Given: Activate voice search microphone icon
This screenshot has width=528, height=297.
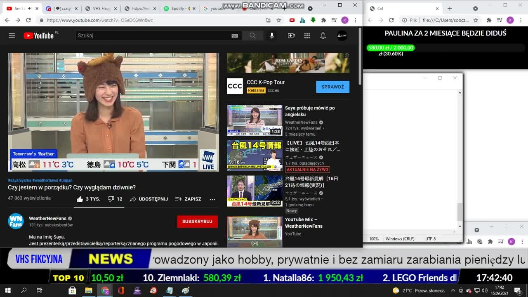Looking at the screenshot, I should (272, 35).
